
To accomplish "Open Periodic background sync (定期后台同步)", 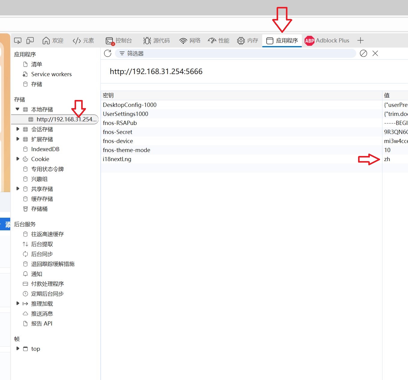I will [47, 294].
